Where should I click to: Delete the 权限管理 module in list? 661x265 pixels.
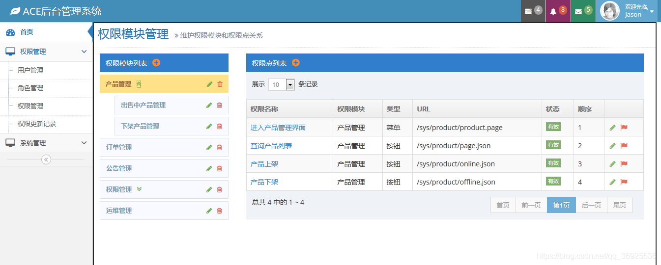tap(219, 189)
